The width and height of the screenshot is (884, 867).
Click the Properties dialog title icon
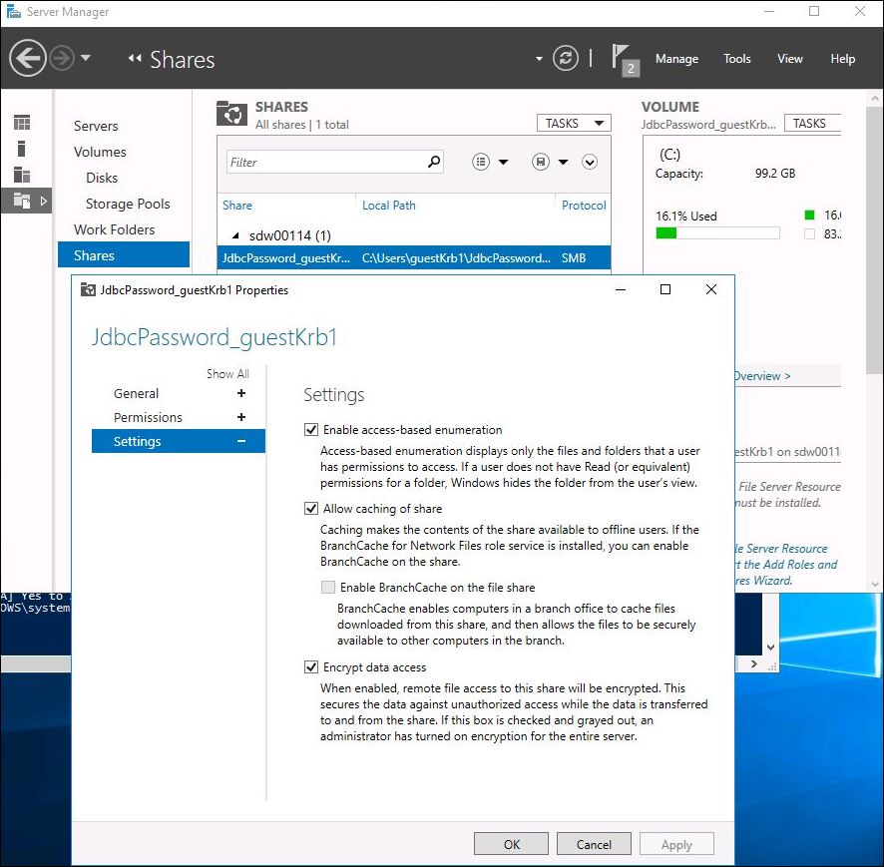click(88, 289)
